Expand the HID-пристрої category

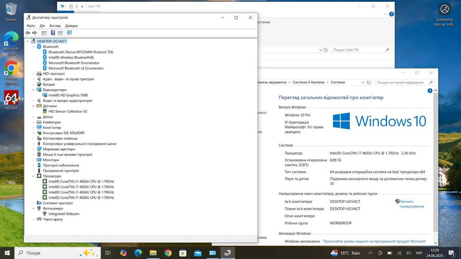point(34,74)
